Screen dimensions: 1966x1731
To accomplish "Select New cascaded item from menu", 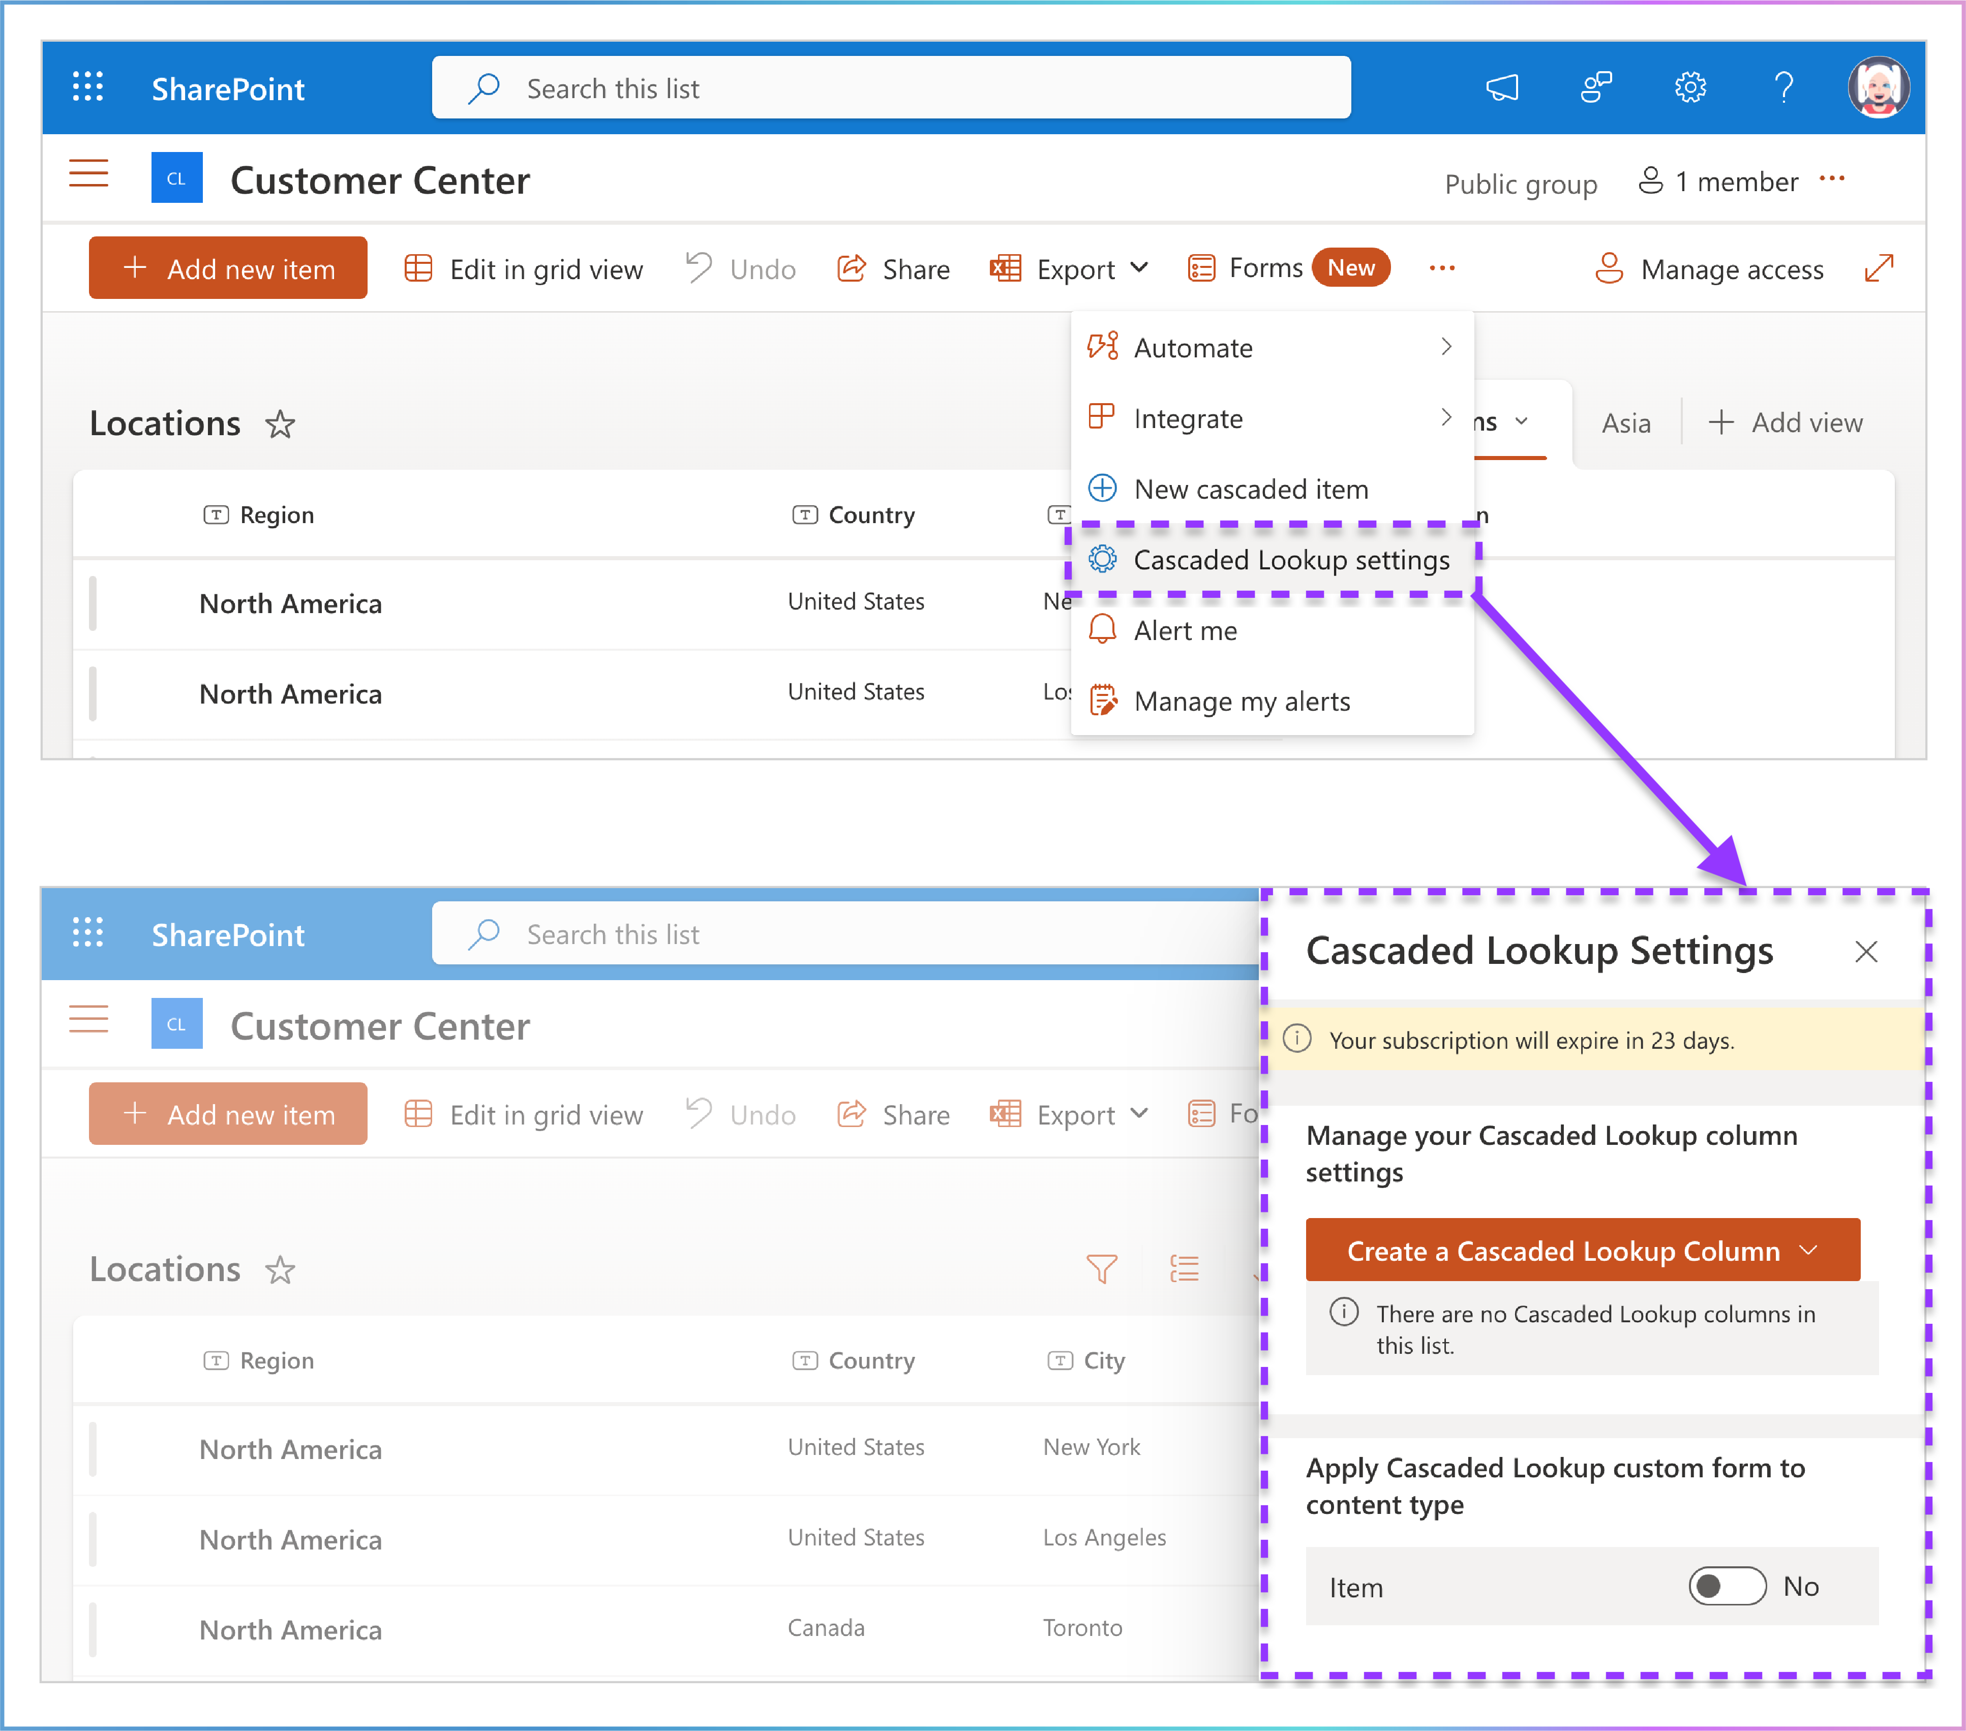I will tap(1272, 489).
